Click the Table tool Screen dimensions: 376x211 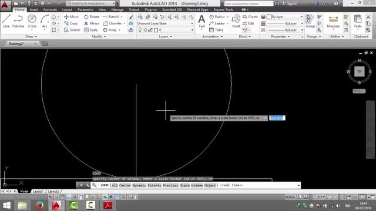point(216,30)
